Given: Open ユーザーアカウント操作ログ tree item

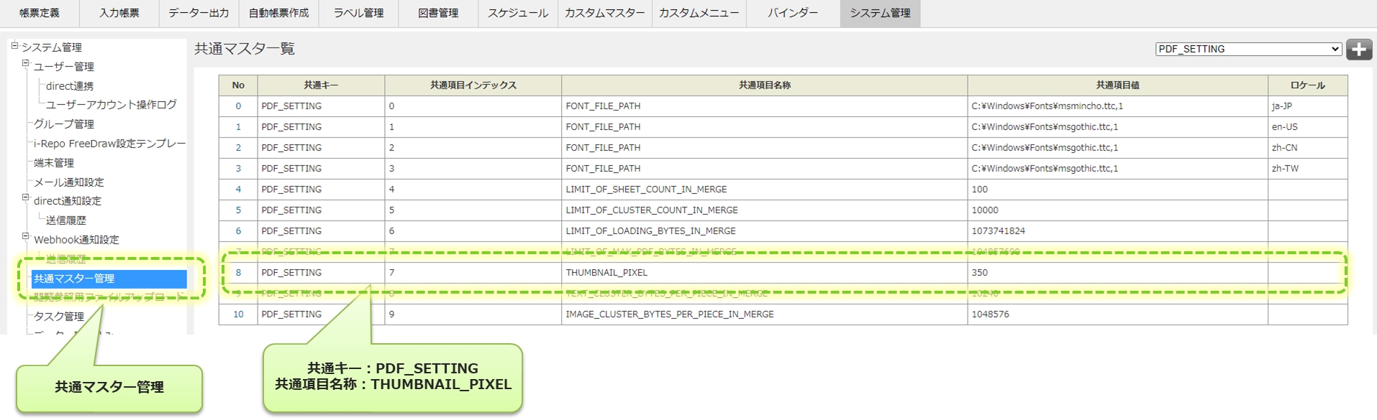Looking at the screenshot, I should [111, 105].
